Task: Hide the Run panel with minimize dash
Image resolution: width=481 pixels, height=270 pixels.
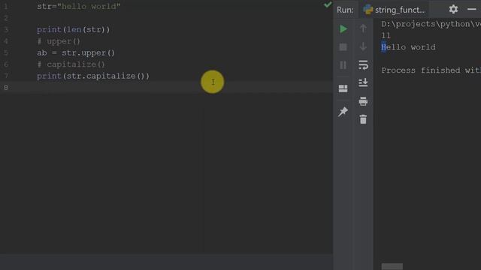Action: (x=471, y=10)
